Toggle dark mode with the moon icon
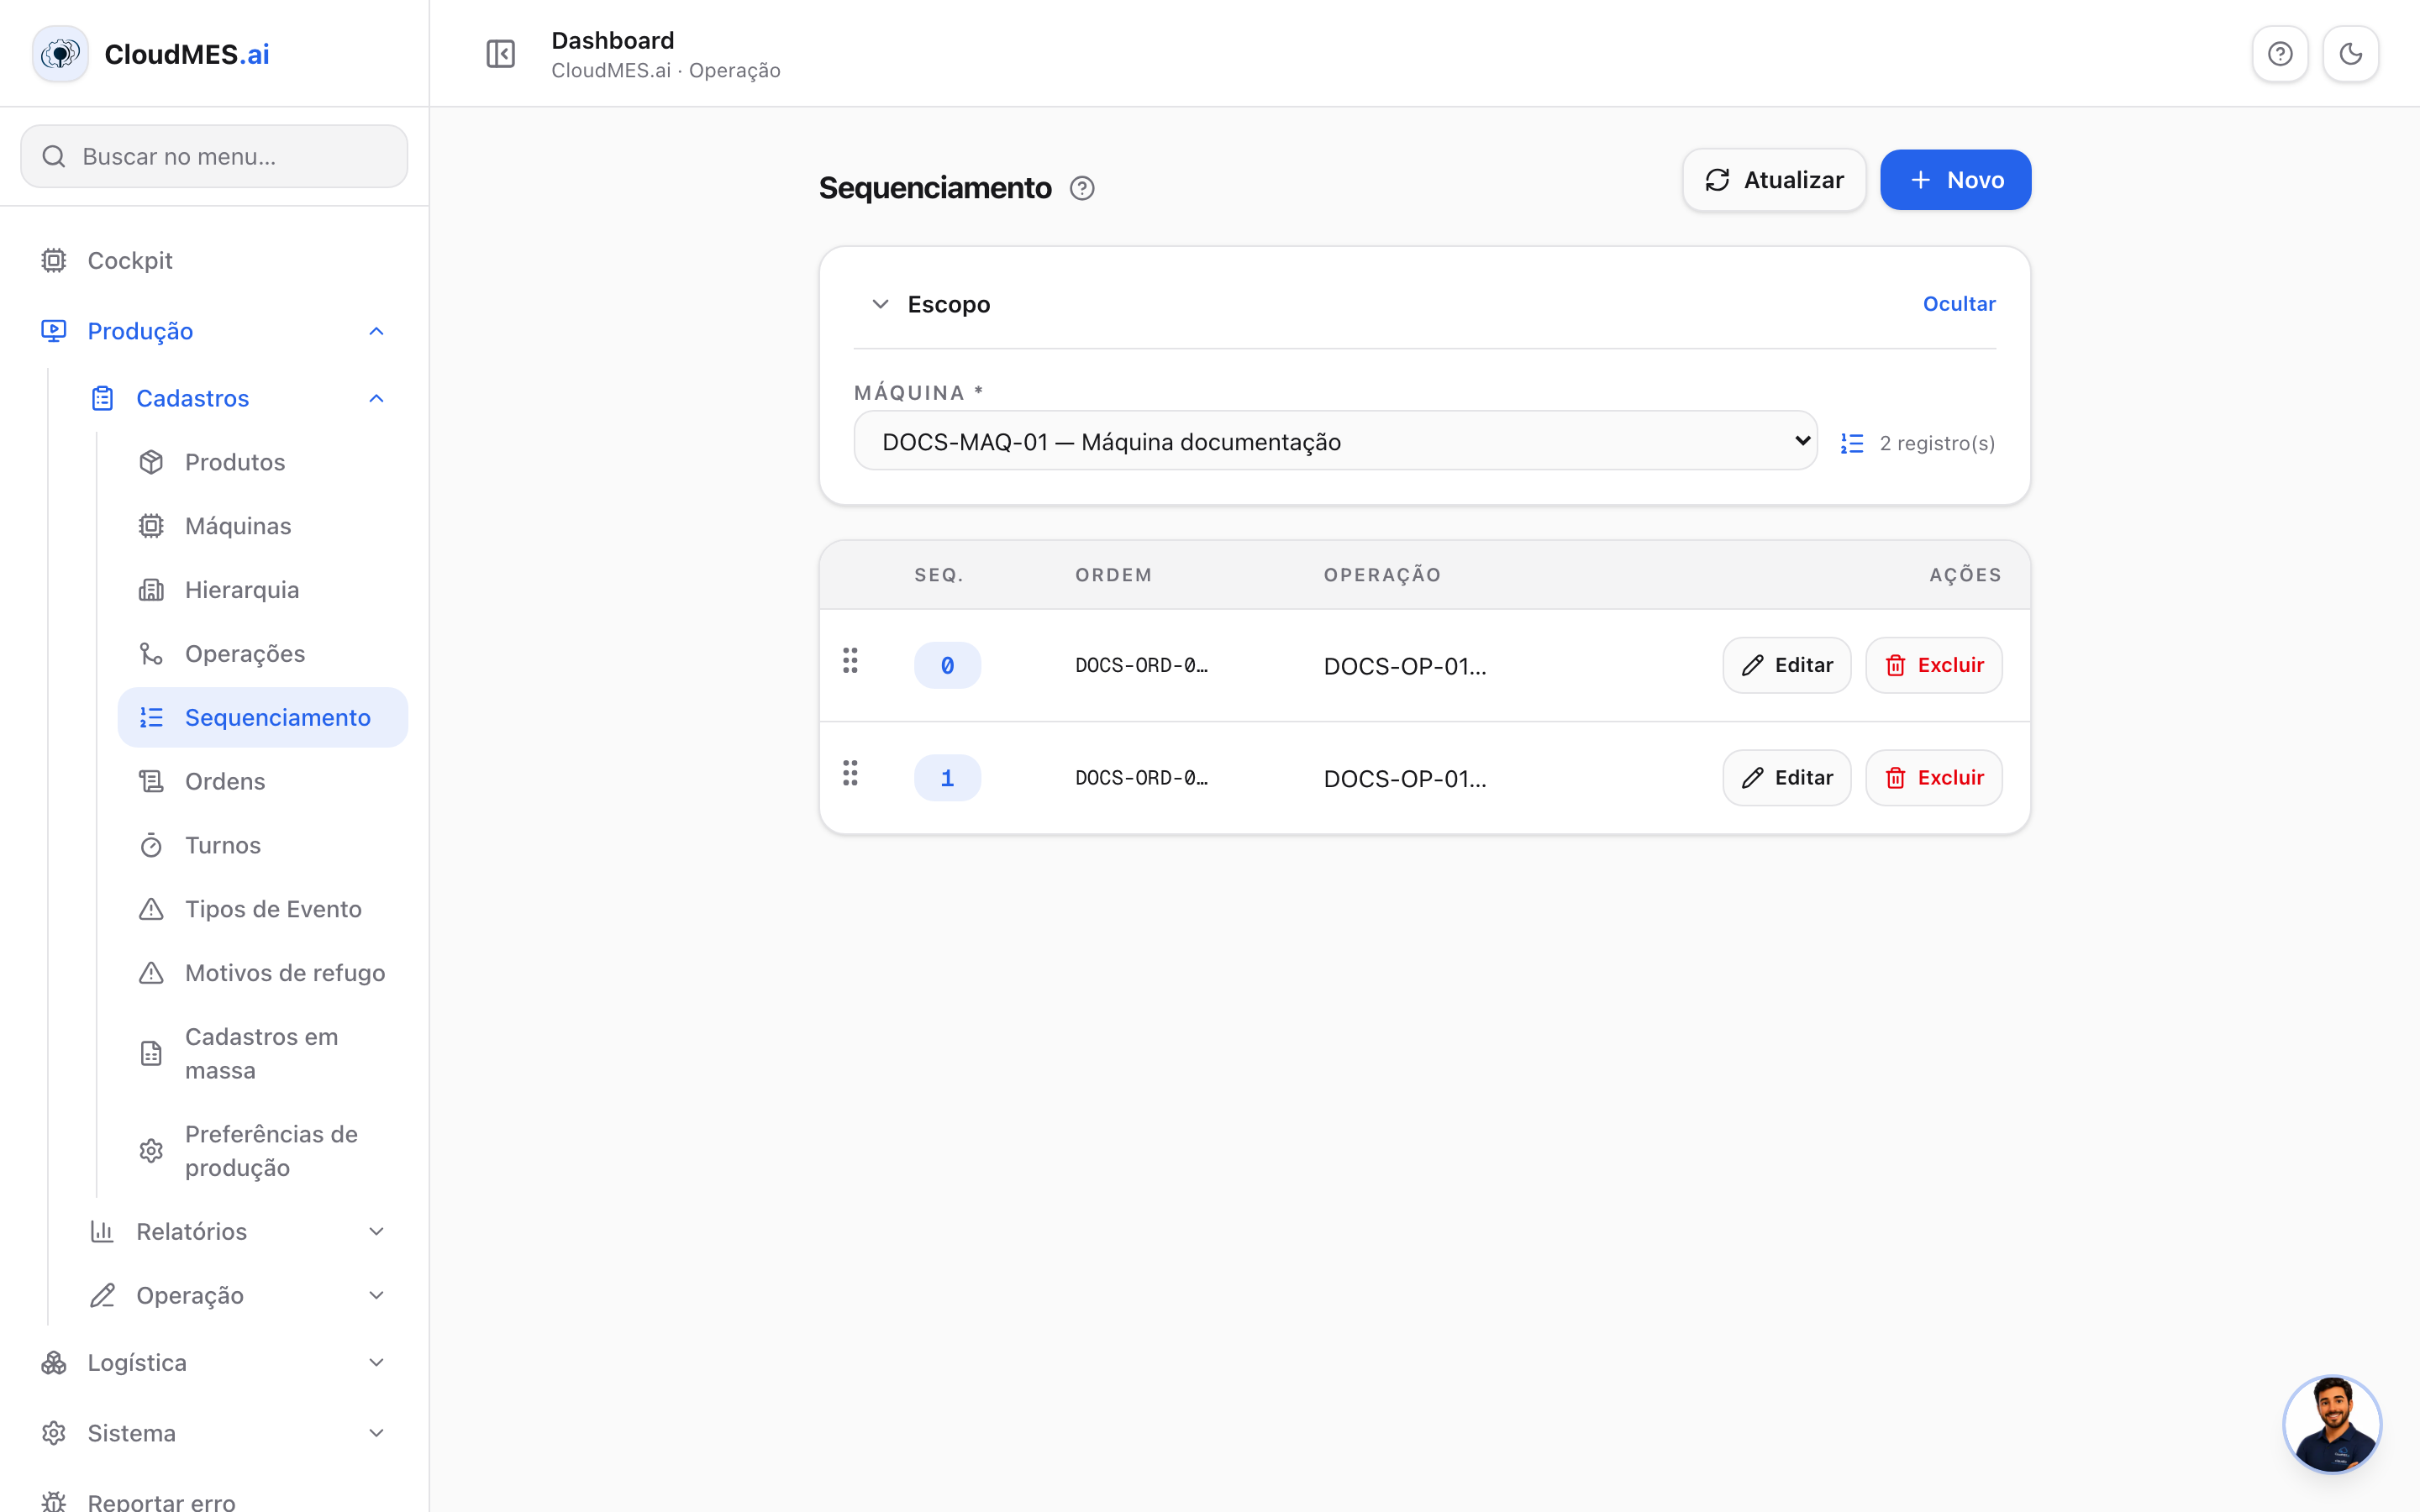This screenshot has height=1512, width=2420. tap(2351, 54)
